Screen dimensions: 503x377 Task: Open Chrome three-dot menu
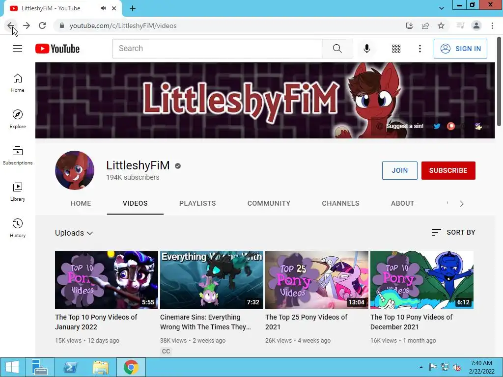coord(492,26)
